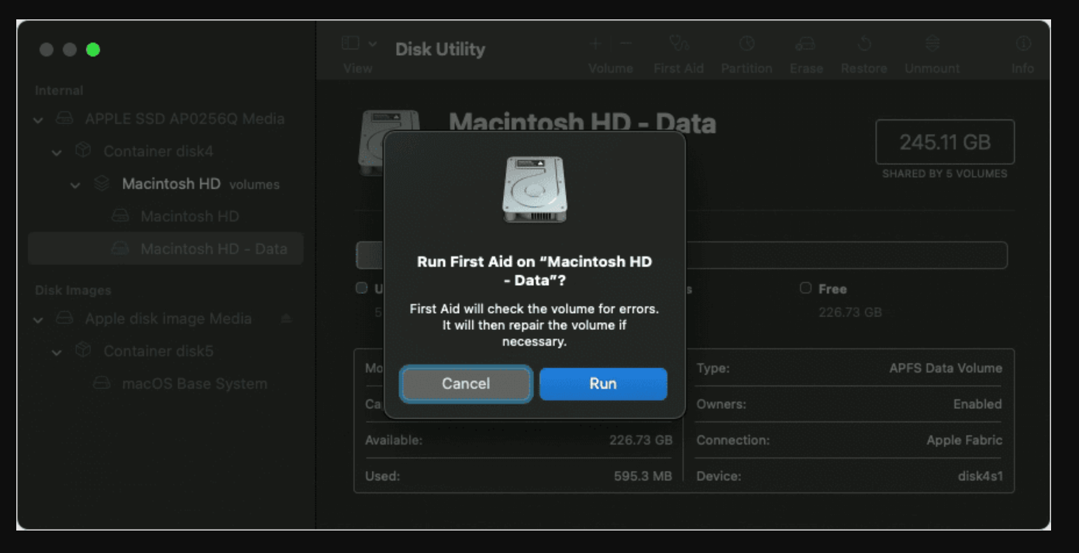The image size is (1079, 553).
Task: Toggle the Used space checkbox
Action: point(361,287)
